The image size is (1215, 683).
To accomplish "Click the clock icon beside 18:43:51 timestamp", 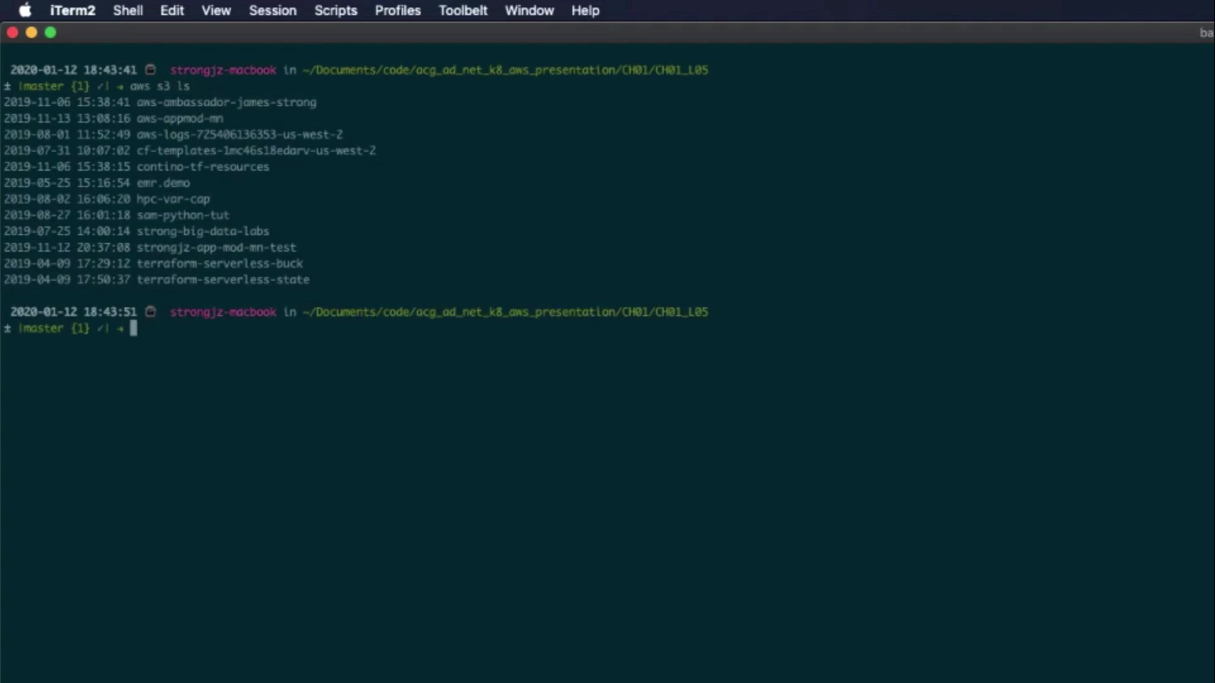I will point(151,312).
